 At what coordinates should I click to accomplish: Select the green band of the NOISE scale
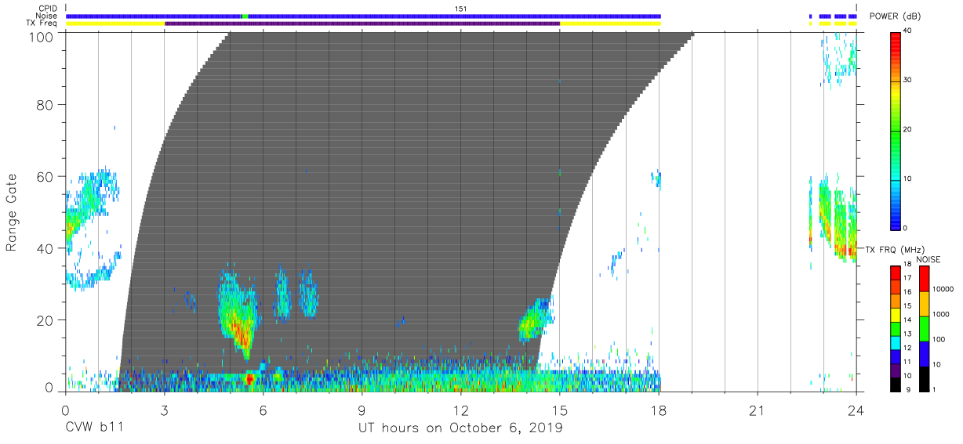click(x=925, y=328)
